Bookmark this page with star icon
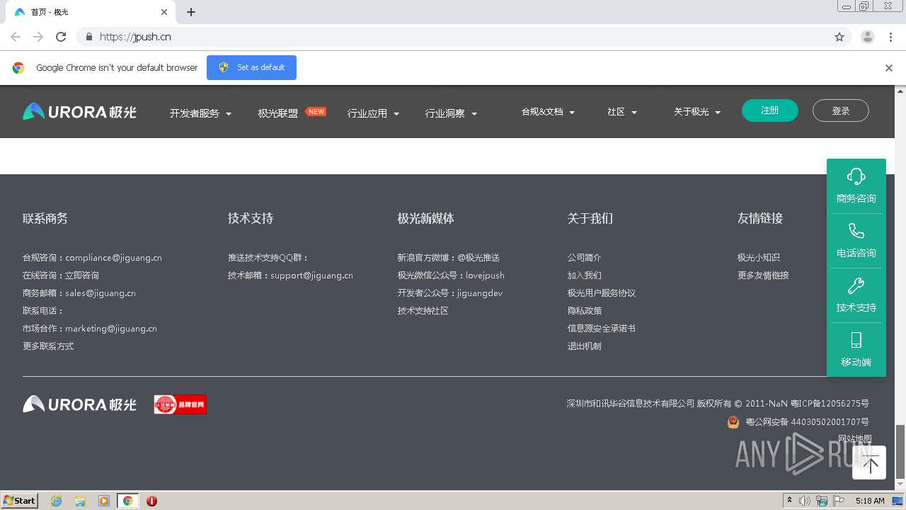The width and height of the screenshot is (906, 510). 839,37
